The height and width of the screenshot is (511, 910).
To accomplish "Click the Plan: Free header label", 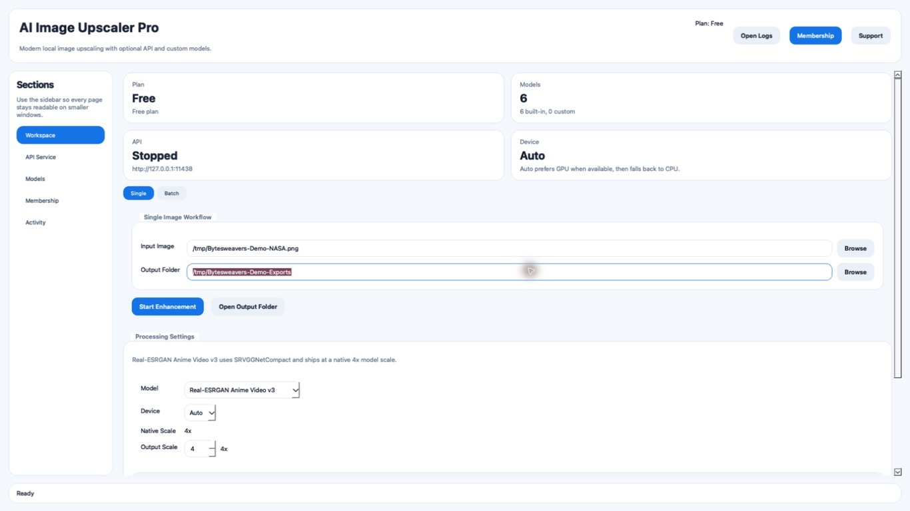I will pyautogui.click(x=709, y=23).
